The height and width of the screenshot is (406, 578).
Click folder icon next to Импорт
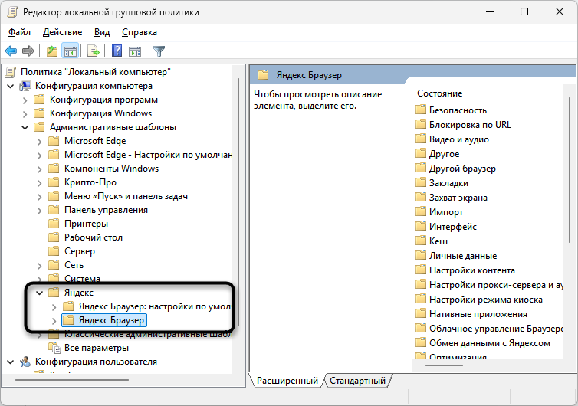(421, 212)
